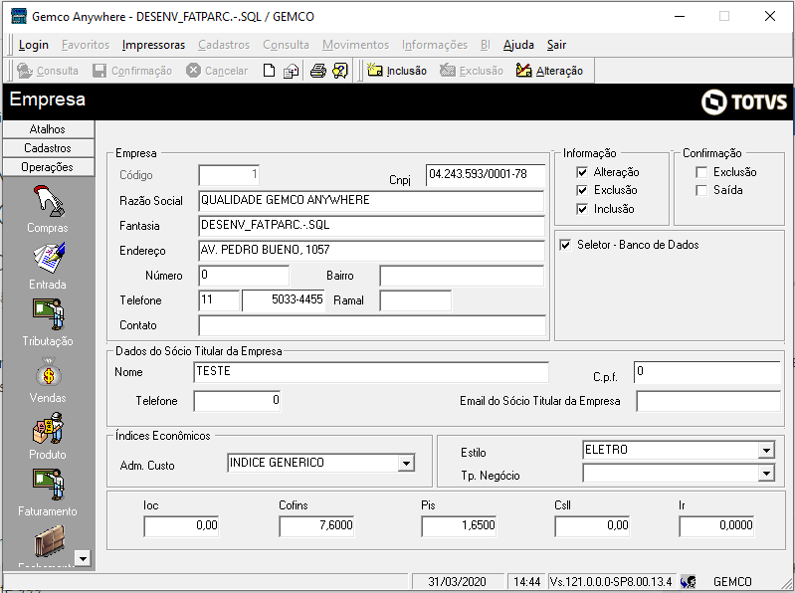795x593 pixels.
Task: Toggle Seletor - Banco de Dados checkbox
Action: point(565,245)
